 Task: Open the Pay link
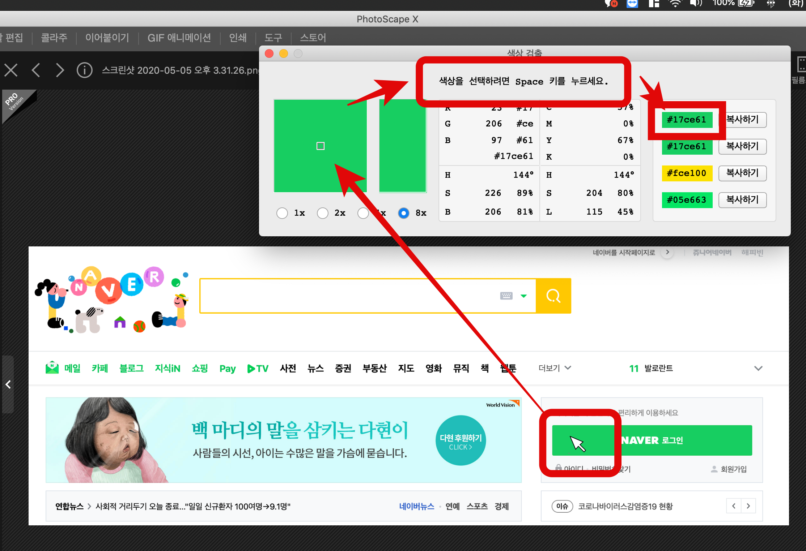(228, 369)
